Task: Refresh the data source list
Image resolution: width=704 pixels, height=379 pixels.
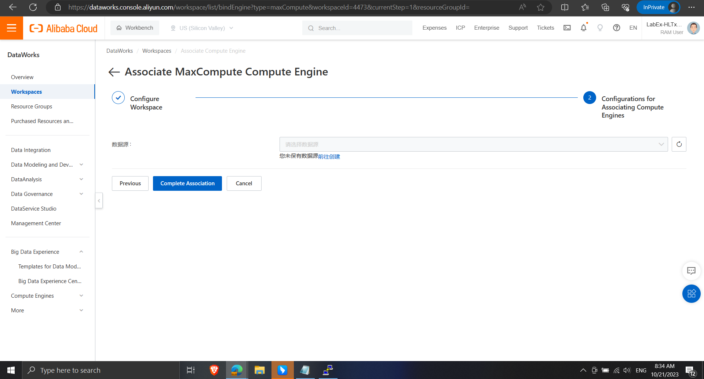Action: pyautogui.click(x=679, y=144)
